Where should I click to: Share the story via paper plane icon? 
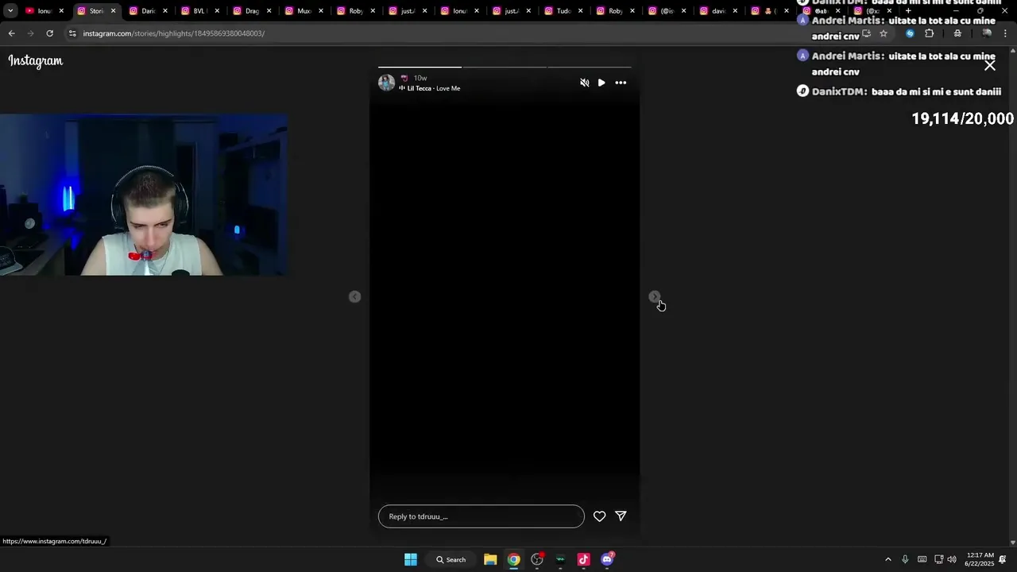point(621,516)
